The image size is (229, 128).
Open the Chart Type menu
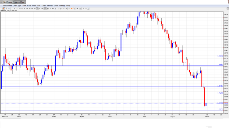coord(17,5)
